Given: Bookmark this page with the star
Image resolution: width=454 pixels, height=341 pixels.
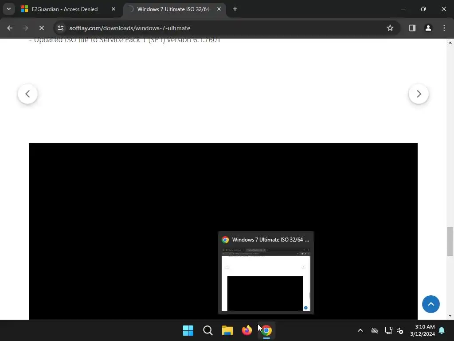Looking at the screenshot, I should [390, 28].
